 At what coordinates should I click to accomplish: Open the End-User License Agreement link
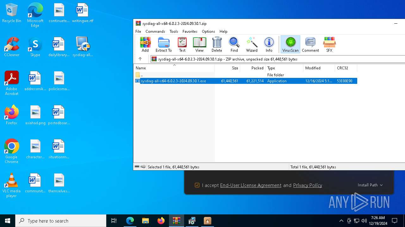coord(251,185)
